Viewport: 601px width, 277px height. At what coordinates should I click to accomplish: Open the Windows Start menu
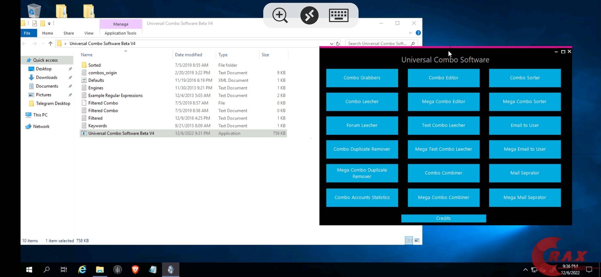point(29,269)
